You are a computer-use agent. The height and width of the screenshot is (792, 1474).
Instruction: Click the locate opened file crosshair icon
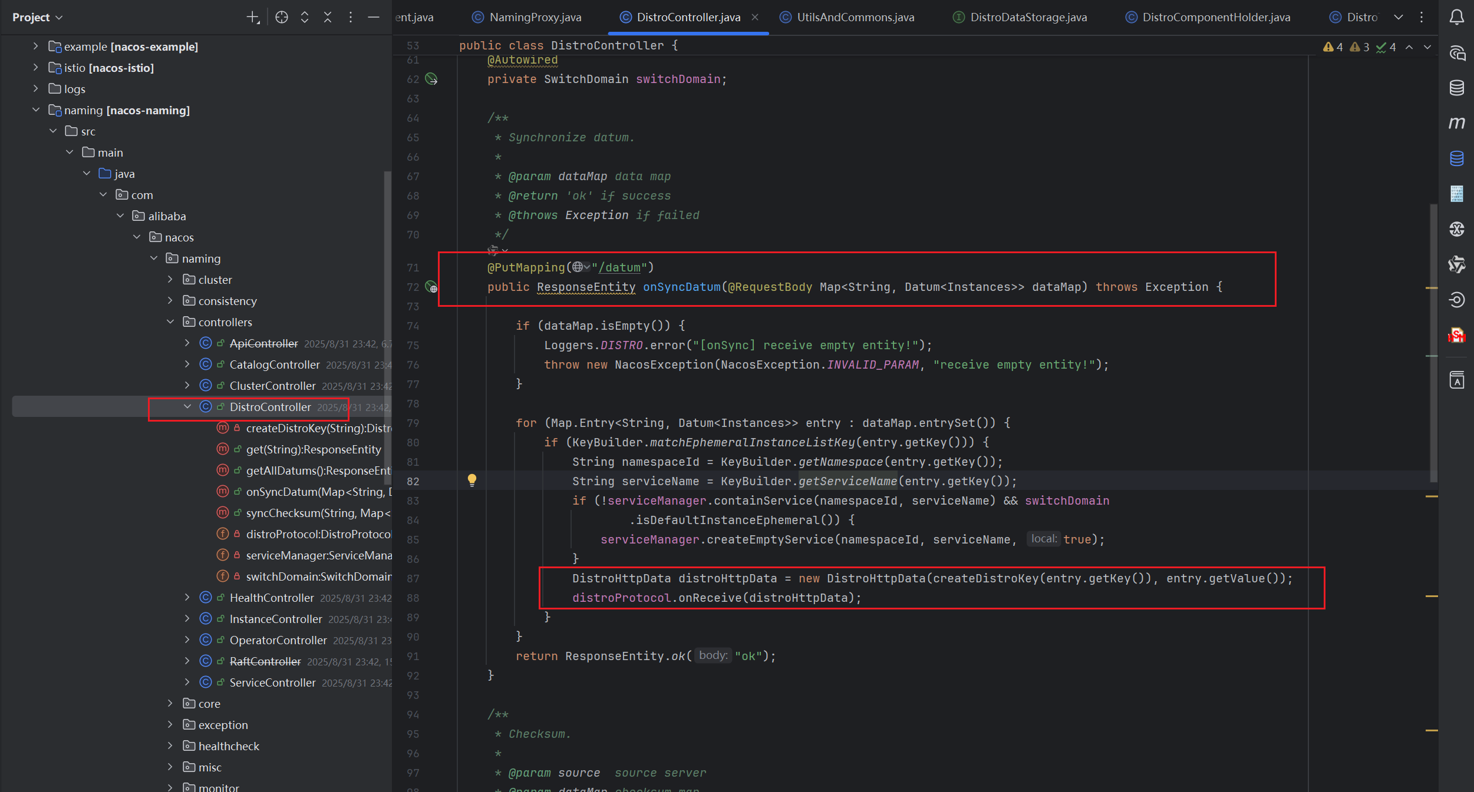pos(282,17)
